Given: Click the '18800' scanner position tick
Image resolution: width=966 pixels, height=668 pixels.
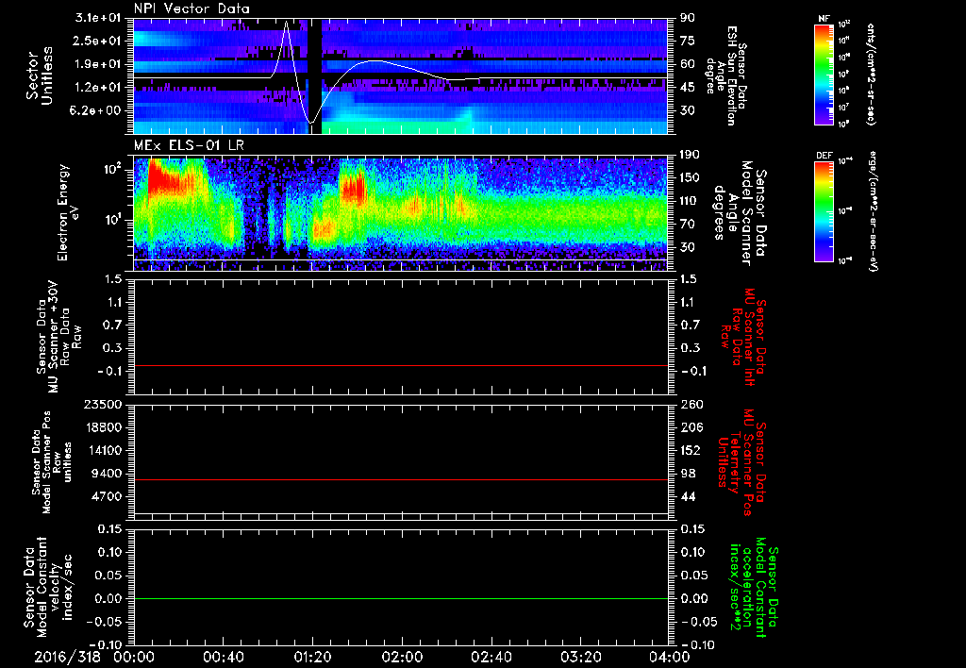Looking at the screenshot, I should (x=102, y=427).
